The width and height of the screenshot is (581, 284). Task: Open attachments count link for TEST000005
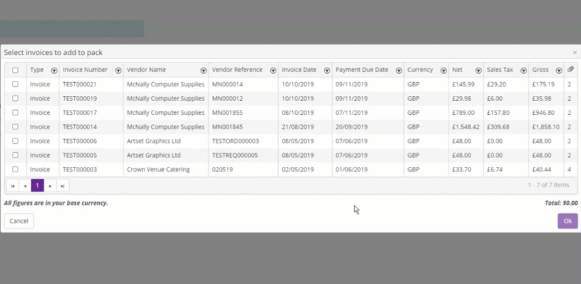(569, 155)
